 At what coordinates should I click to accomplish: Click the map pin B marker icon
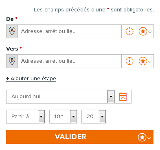pyautogui.click(x=12, y=61)
